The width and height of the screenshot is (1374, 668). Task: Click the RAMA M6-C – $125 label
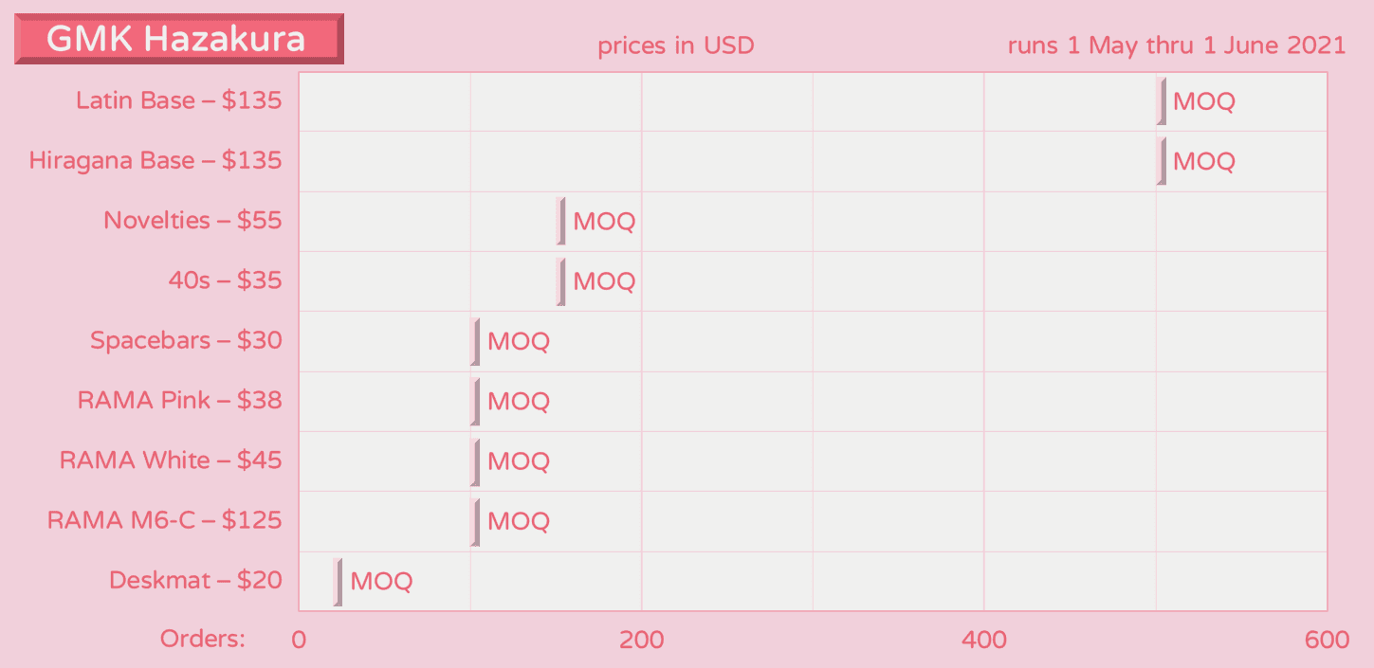[164, 520]
